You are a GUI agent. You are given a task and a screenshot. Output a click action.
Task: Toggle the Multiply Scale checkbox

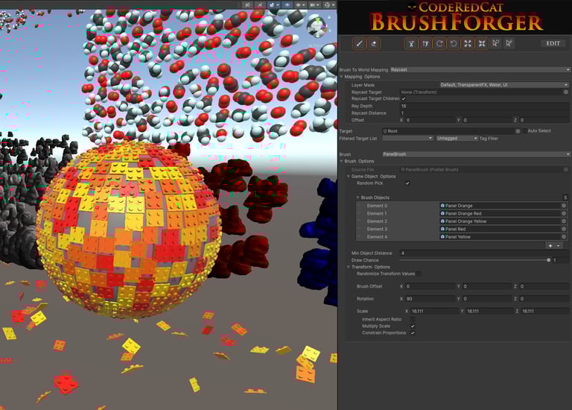click(413, 326)
